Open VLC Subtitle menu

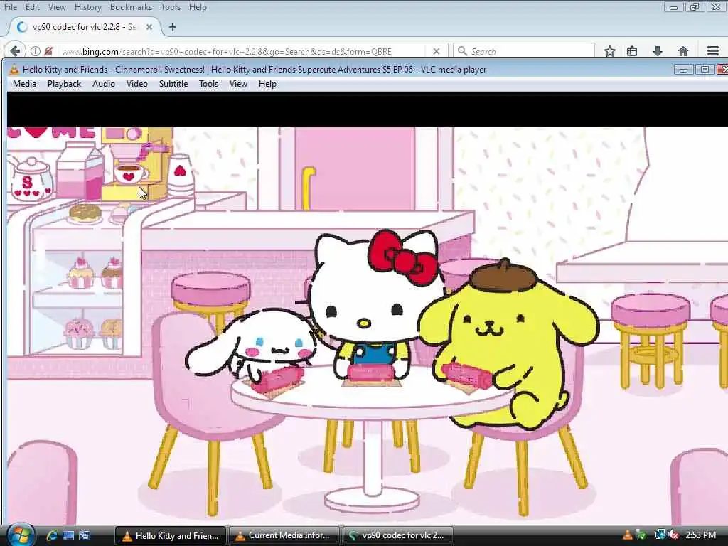tap(173, 84)
